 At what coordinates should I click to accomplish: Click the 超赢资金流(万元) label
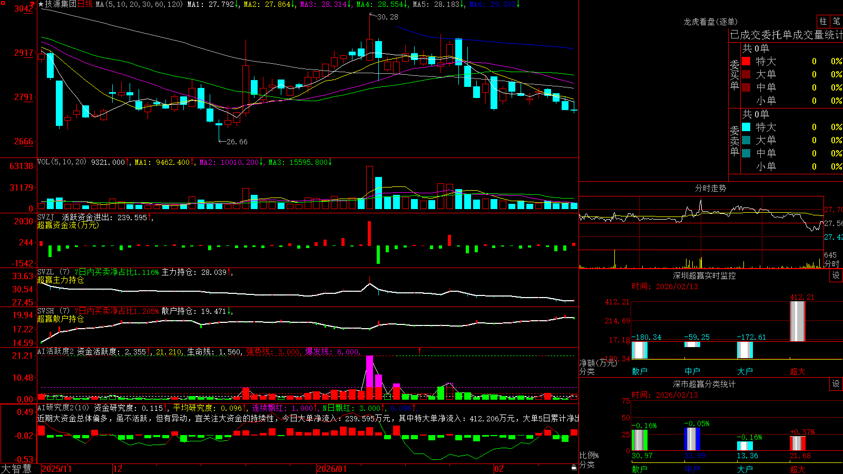tap(68, 225)
